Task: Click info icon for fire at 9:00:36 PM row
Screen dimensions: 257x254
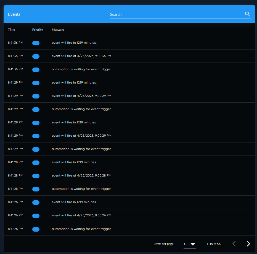Action: 36,56
